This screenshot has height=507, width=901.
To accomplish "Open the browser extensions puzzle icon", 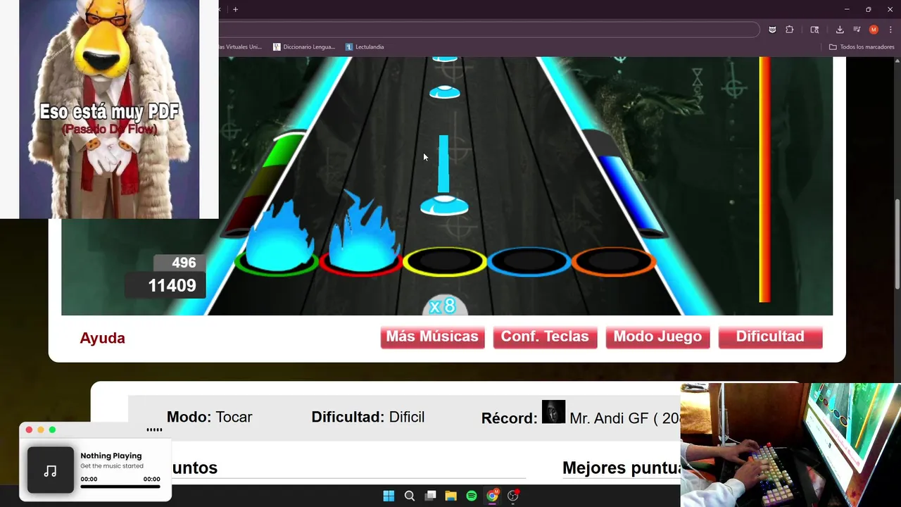I will [x=790, y=30].
